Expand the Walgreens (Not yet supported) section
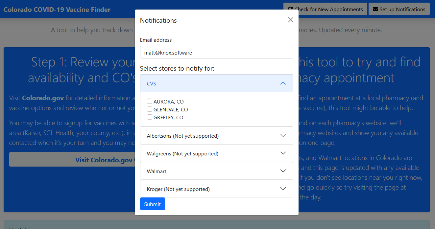 click(216, 153)
